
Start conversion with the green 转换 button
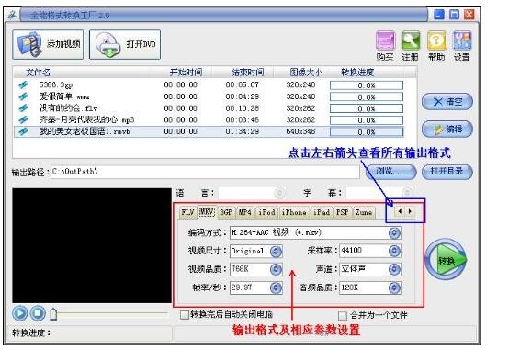tap(446, 260)
